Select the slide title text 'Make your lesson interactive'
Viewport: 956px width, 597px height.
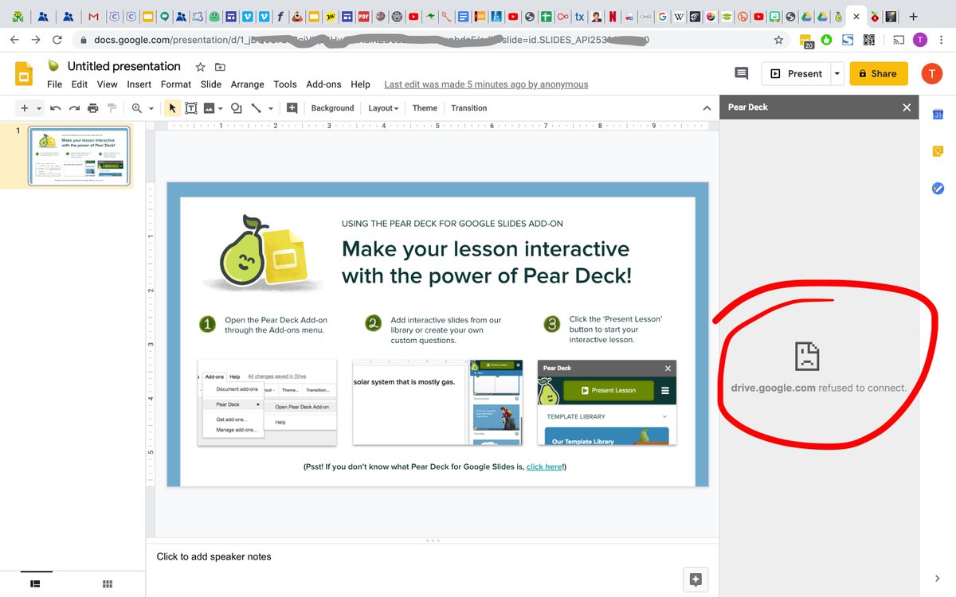coord(486,249)
